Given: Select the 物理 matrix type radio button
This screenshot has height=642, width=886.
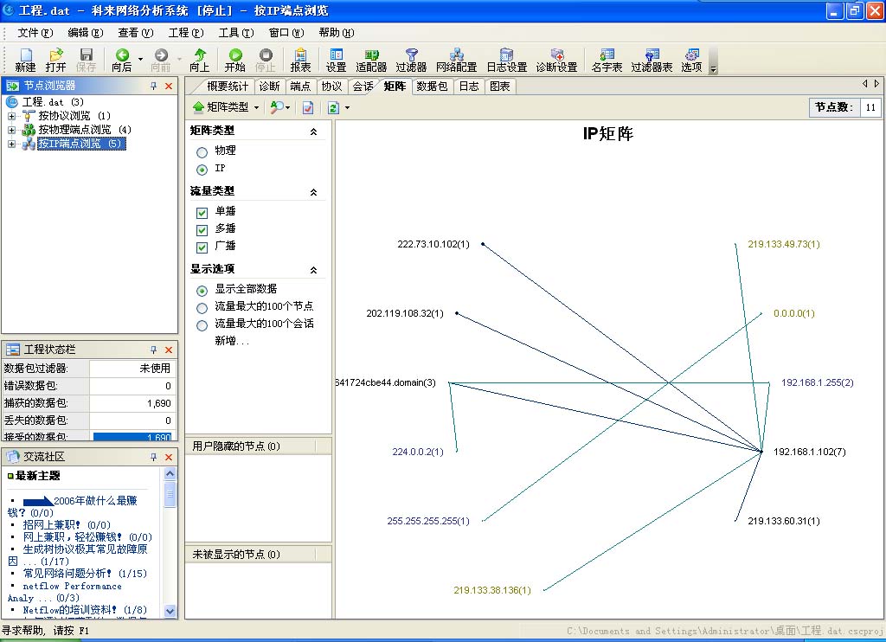Looking at the screenshot, I should click(202, 151).
